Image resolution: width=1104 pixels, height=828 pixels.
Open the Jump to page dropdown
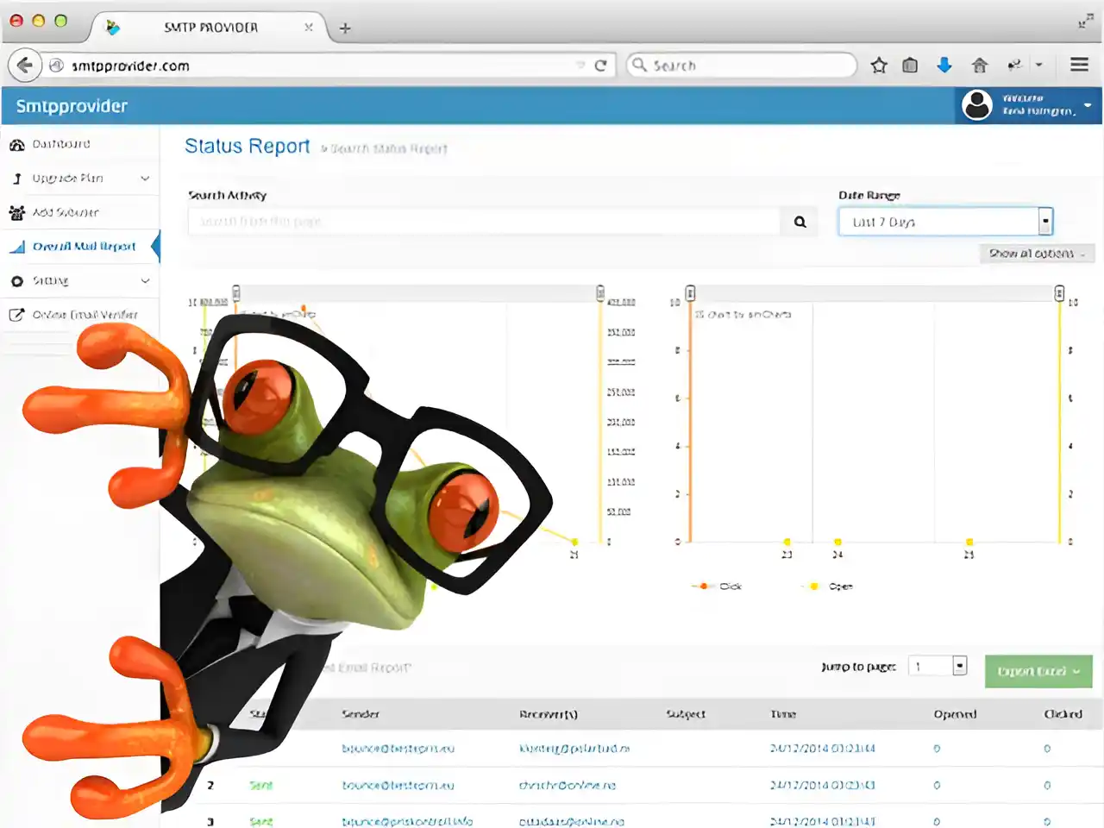coord(938,666)
